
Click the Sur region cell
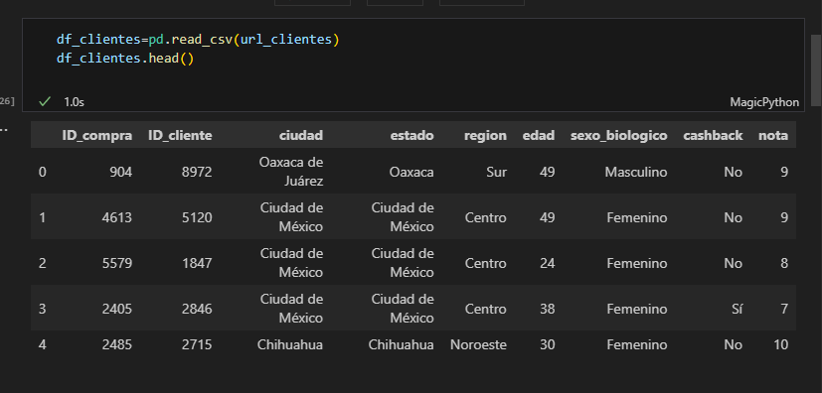coord(496,172)
